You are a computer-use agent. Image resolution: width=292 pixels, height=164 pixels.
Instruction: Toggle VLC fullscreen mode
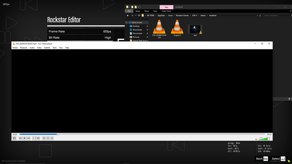(x=34, y=138)
